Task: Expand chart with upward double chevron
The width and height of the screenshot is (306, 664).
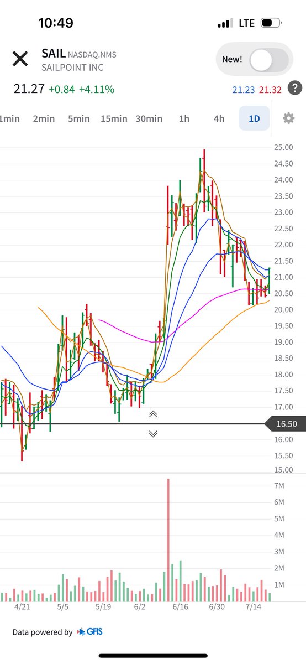Action: point(153,414)
